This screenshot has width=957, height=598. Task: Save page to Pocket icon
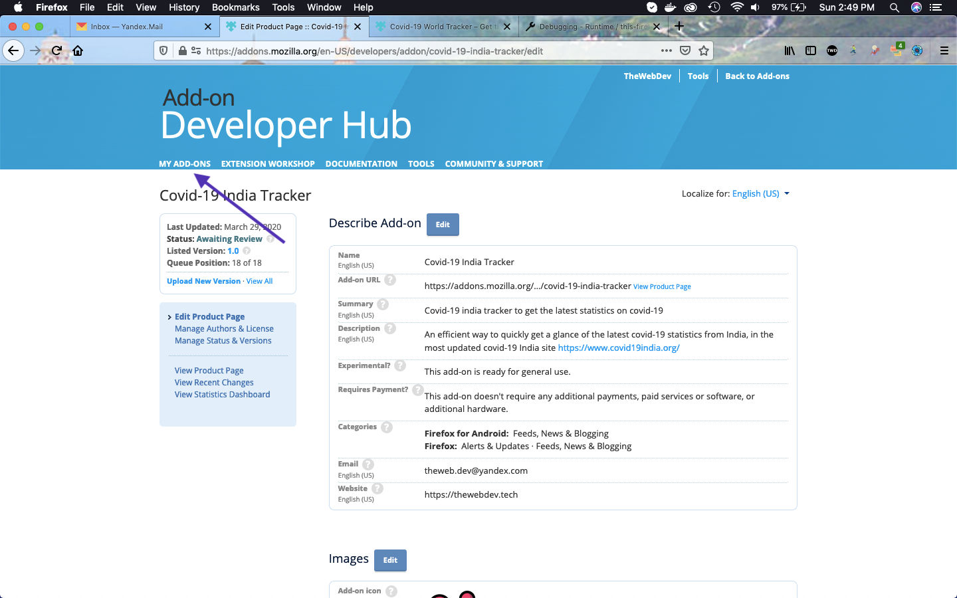pyautogui.click(x=685, y=50)
